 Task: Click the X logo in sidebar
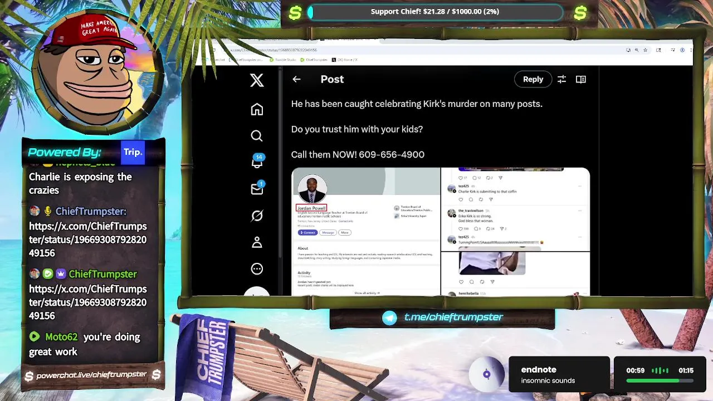257,80
